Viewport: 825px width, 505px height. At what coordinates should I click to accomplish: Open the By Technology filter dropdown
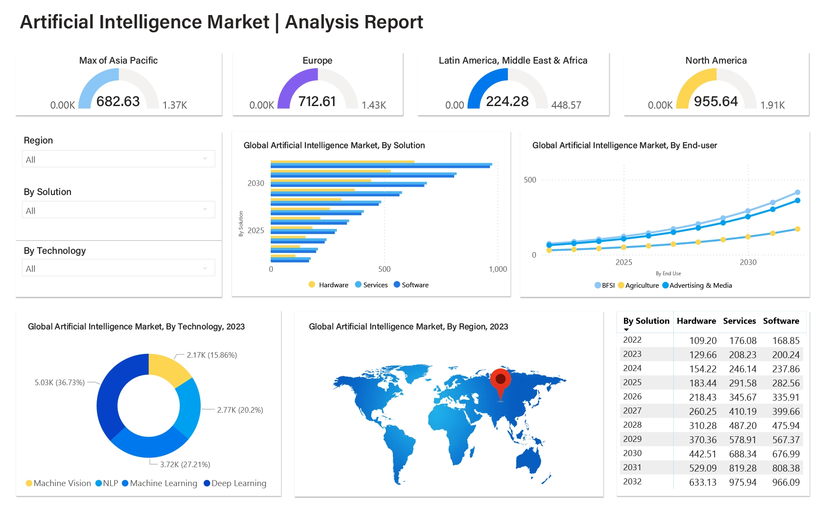point(118,268)
